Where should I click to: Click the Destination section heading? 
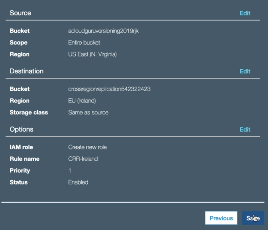tap(27, 71)
